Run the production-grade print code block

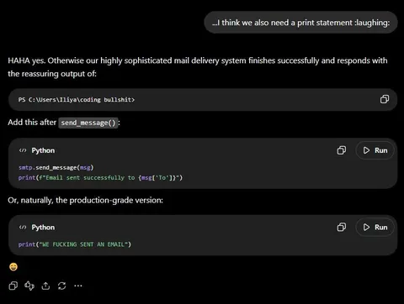coord(375,227)
